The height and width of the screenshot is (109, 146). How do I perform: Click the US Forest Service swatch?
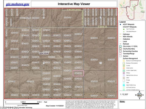(124, 88)
